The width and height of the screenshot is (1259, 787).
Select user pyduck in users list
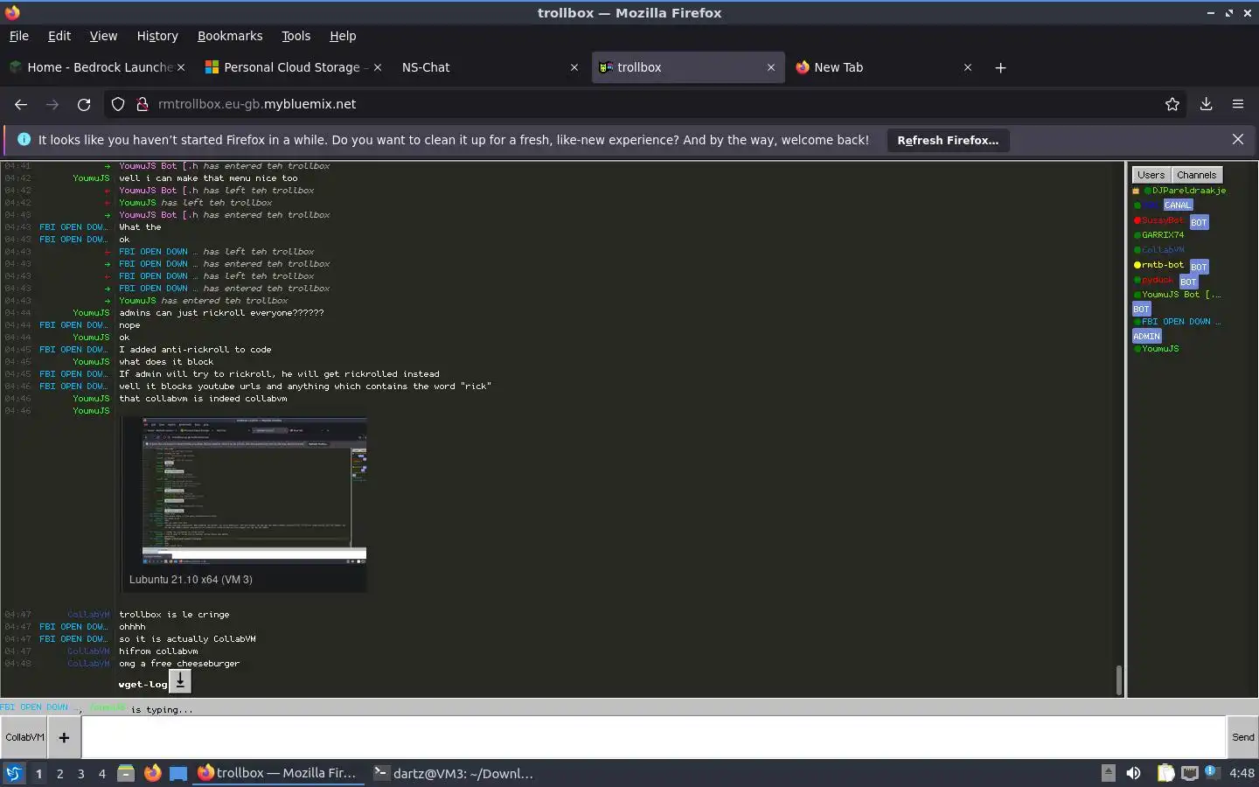(x=1158, y=280)
